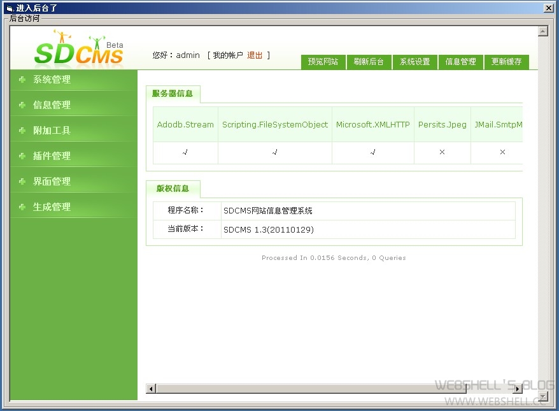Click the application icon in the title bar

(9, 8)
